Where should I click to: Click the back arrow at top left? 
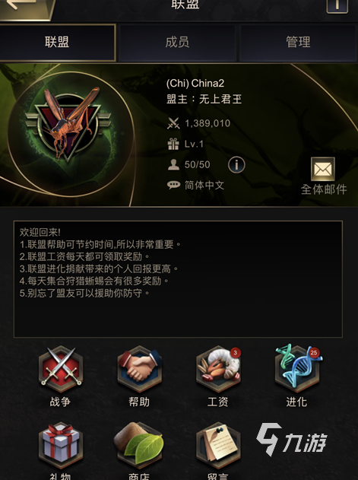(x=24, y=8)
